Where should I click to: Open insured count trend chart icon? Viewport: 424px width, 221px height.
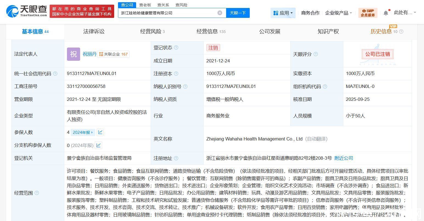[x=100, y=132]
